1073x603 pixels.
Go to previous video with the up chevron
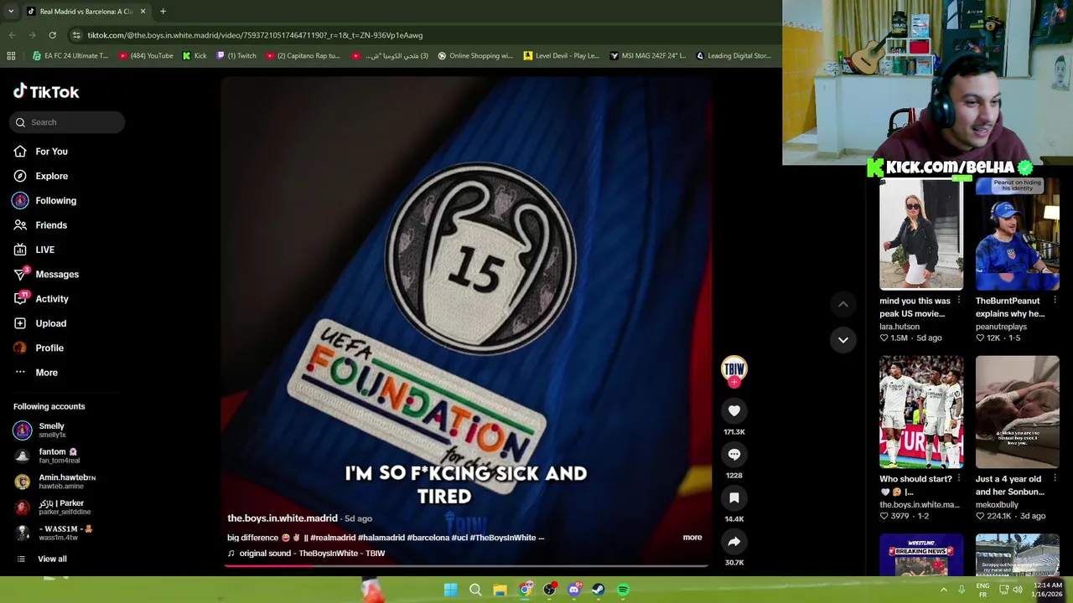pyautogui.click(x=843, y=304)
